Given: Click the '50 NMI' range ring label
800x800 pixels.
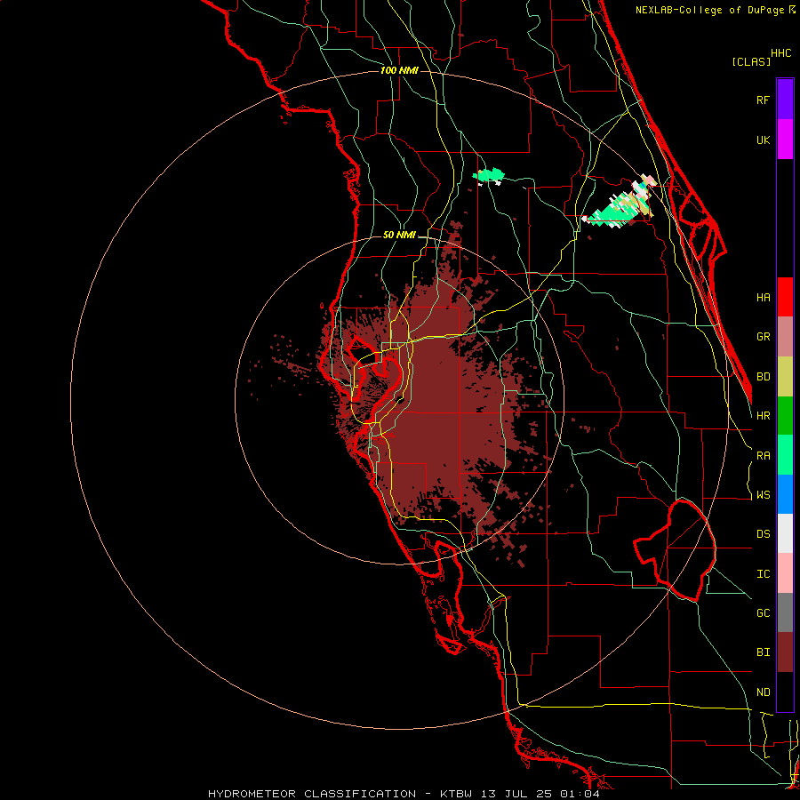Looking at the screenshot, I should tap(399, 236).
